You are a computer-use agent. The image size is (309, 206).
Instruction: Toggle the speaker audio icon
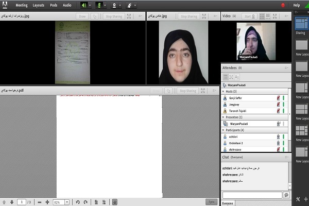tap(84, 5)
